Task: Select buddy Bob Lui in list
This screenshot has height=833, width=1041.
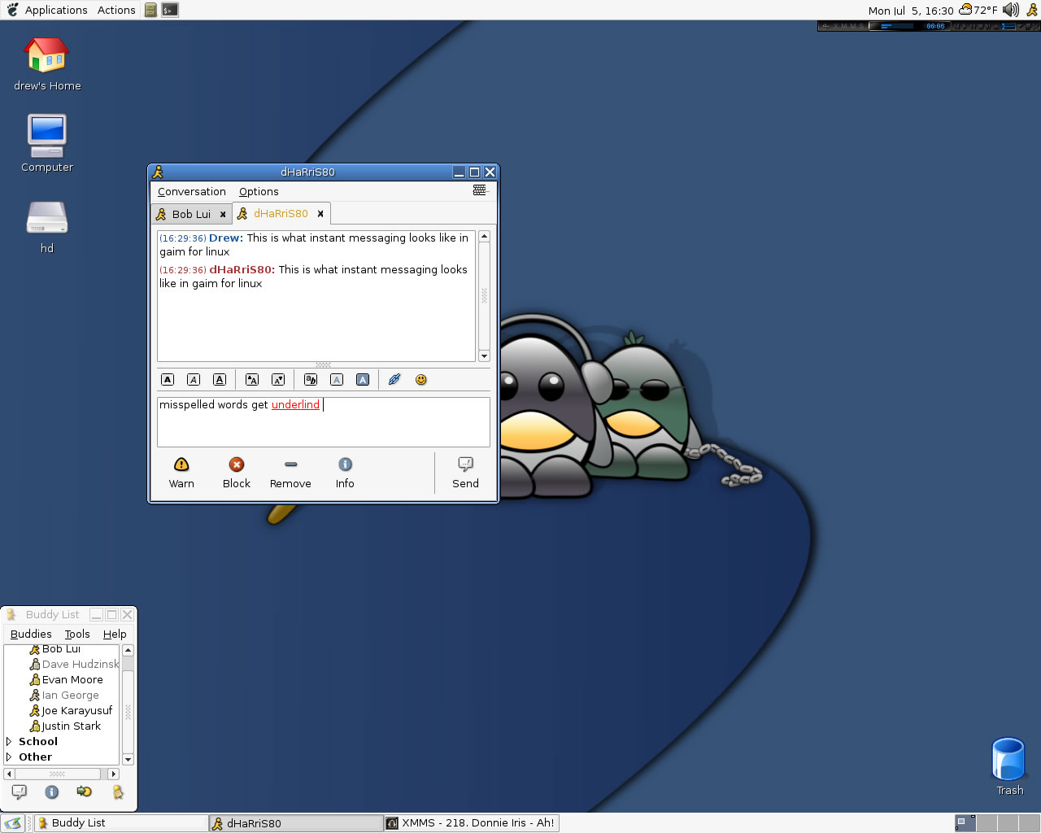Action: coord(62,649)
